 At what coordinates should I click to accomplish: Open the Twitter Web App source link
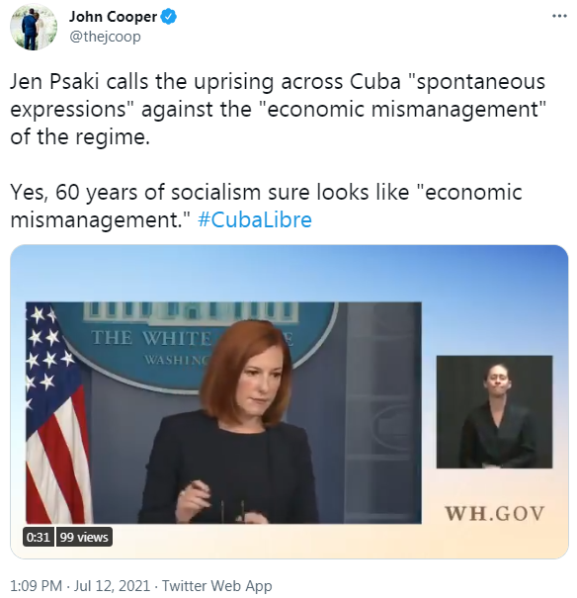coord(216,585)
